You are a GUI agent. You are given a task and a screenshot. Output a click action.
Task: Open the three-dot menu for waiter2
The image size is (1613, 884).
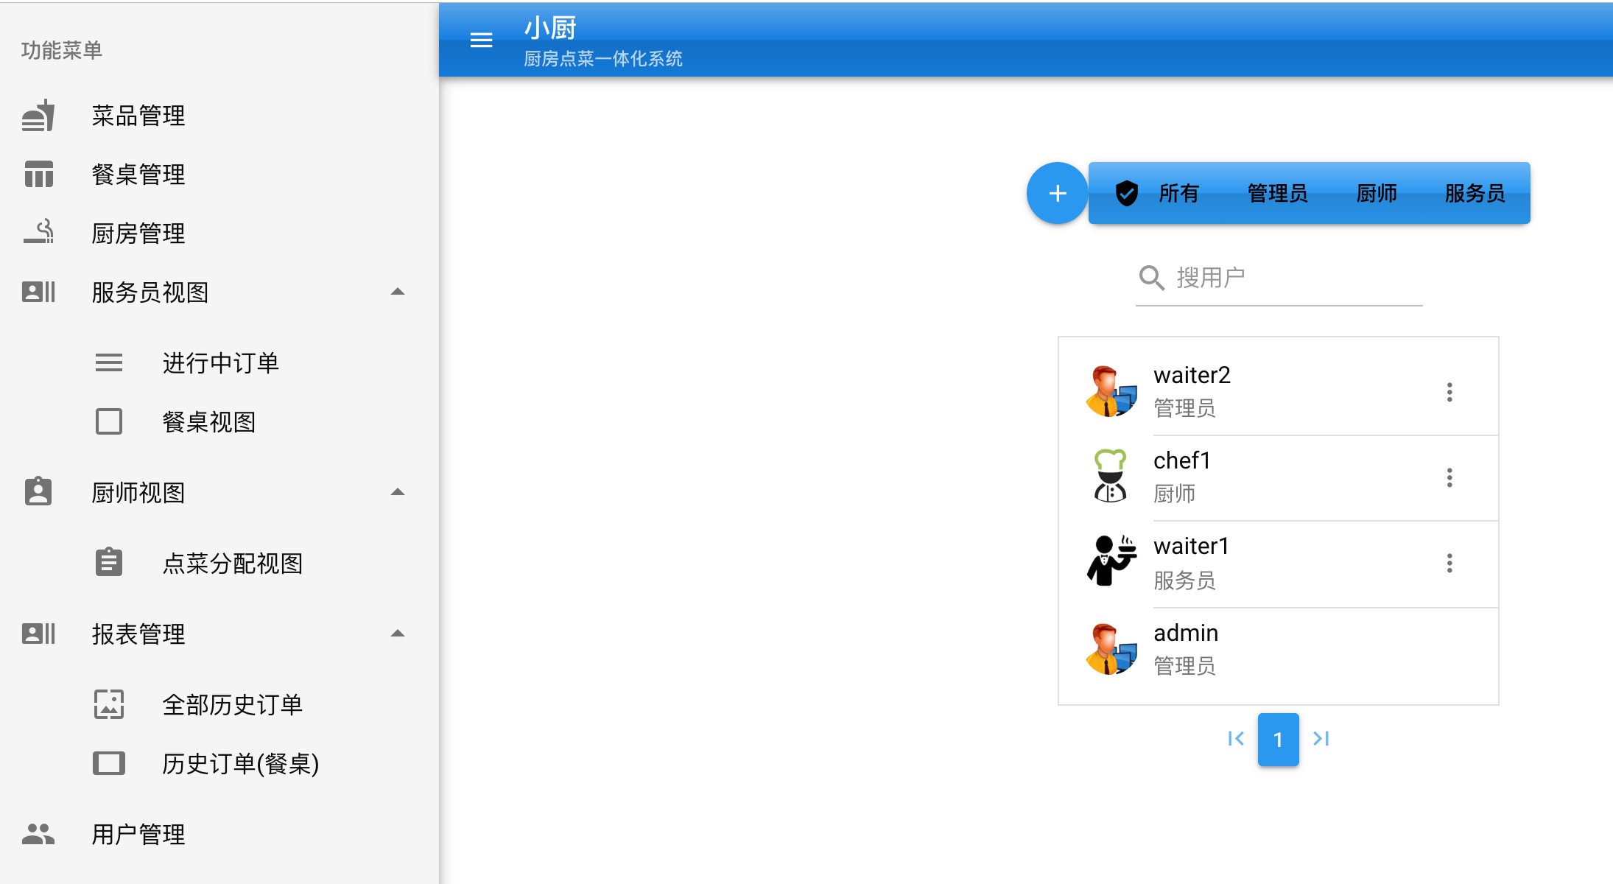(1449, 392)
